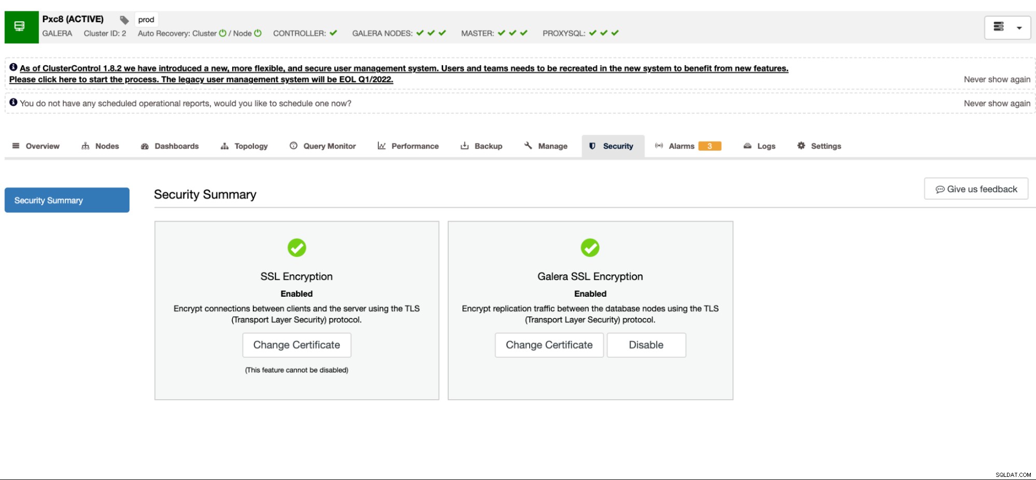Dismiss operational reports notice with Never show again

coord(997,103)
